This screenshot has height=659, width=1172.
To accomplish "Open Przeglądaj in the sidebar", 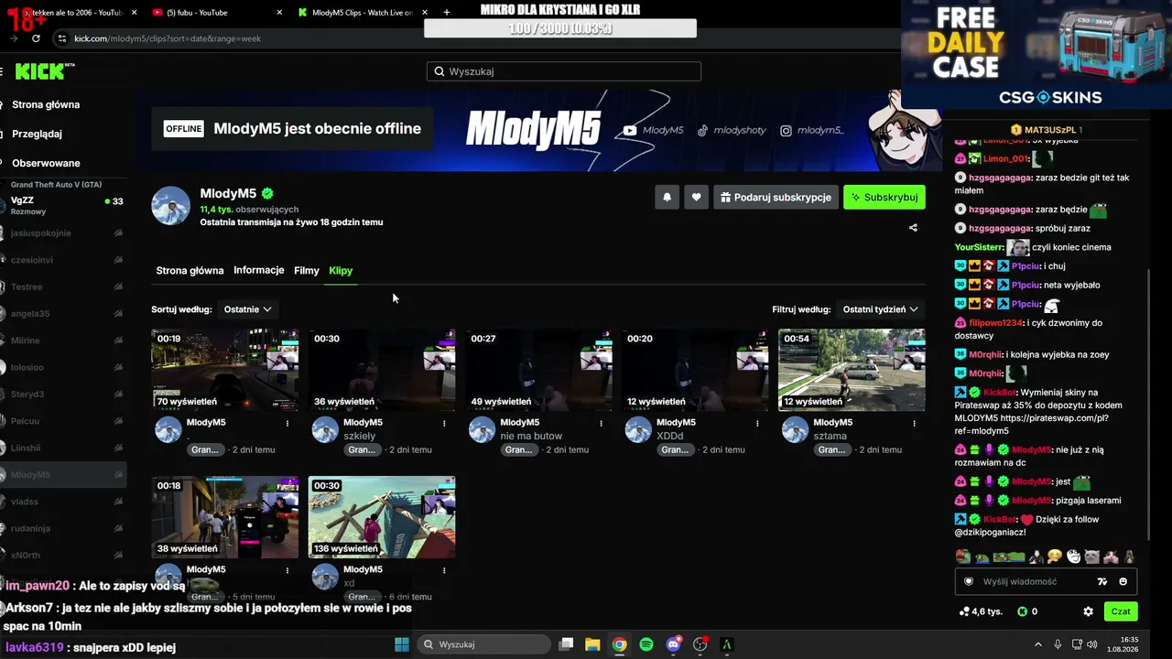I will [x=37, y=134].
